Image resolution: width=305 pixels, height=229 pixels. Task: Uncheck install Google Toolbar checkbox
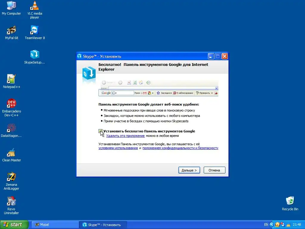[x=100, y=131]
